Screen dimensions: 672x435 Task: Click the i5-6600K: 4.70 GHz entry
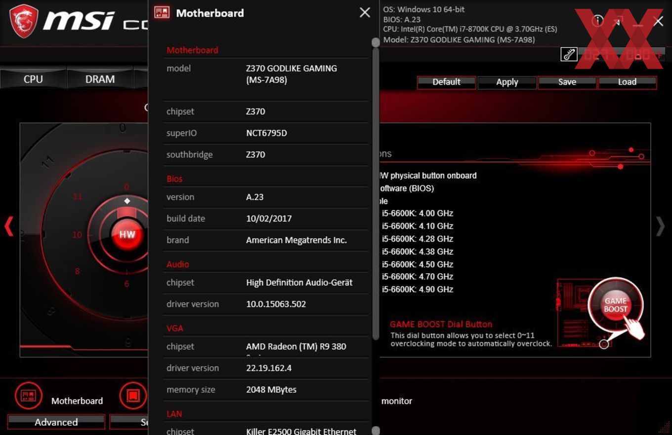417,277
